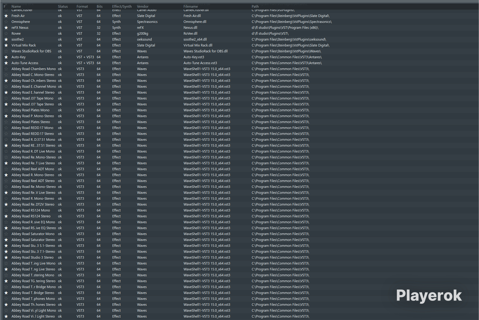The width and height of the screenshot is (479, 320).
Task: Toggle Virtual Mix Rack favorite star
Action: (6, 45)
